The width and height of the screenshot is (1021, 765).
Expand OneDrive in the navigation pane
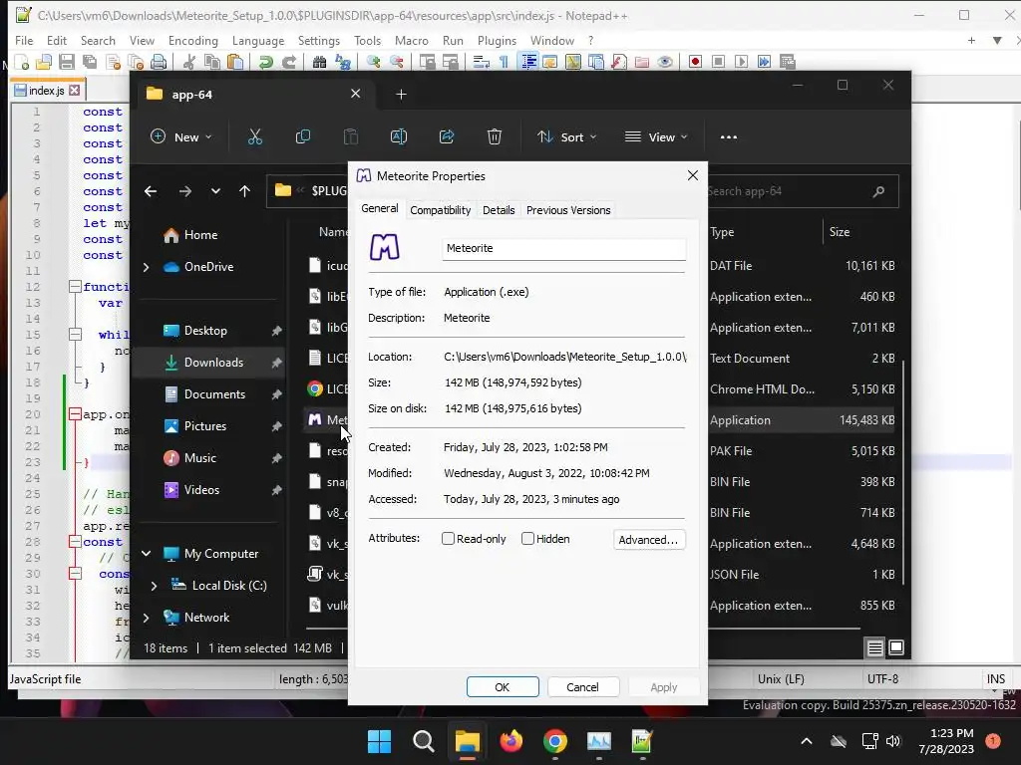146,267
